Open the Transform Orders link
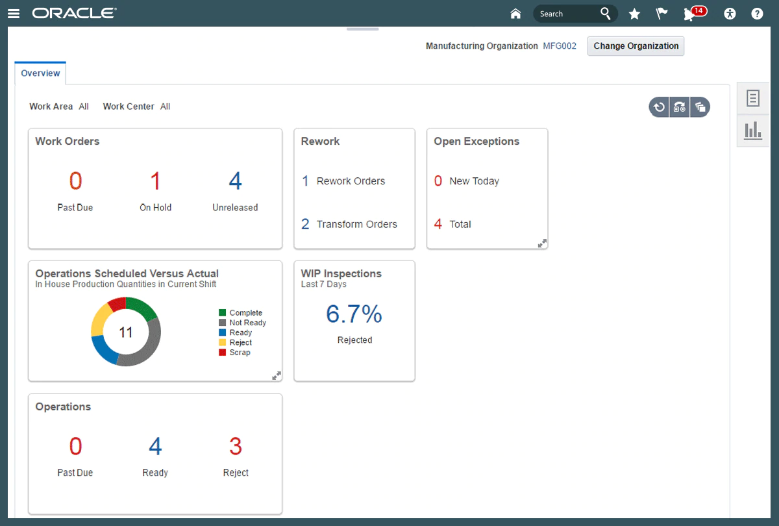 [x=356, y=224]
